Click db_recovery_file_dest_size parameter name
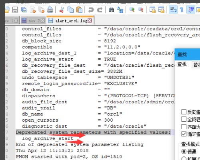This screenshot has width=200, height=160. click(x=61, y=72)
